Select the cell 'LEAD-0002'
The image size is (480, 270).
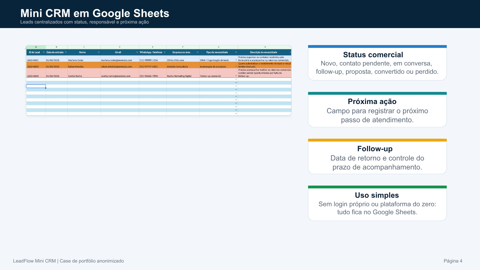click(x=36, y=65)
